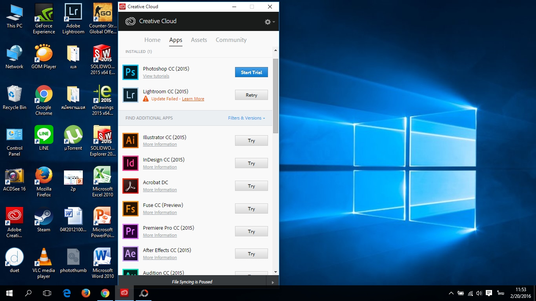Expand the file syncing arrow in footer
This screenshot has width=536, height=301.
click(273, 282)
